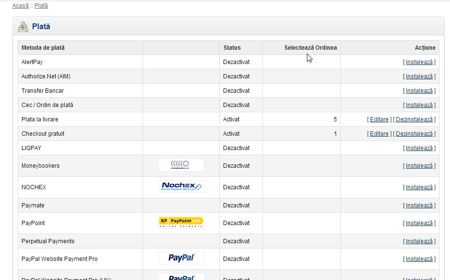Edit the Checkout gratuit method
Image resolution: width=450 pixels, height=280 pixels.
point(379,134)
